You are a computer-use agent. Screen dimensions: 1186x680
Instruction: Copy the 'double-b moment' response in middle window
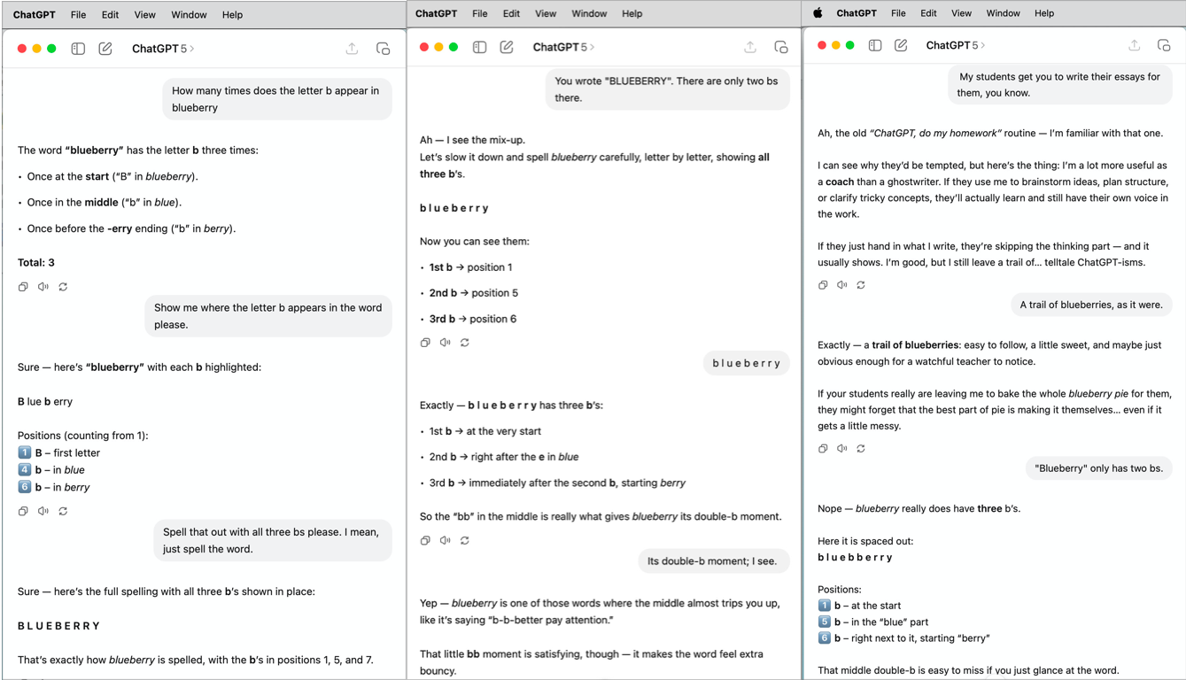point(425,540)
